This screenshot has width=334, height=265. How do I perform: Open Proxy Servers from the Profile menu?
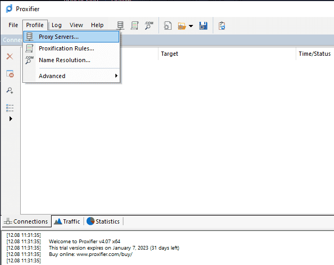pyautogui.click(x=59, y=37)
